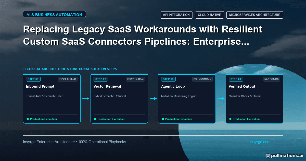Screen dimensions: 306x161
Task: Click the "Inbound Prompt" card title
Action: (40, 87)
